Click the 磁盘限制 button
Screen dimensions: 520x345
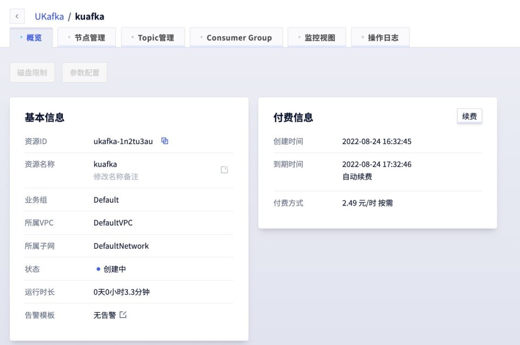pyautogui.click(x=32, y=72)
